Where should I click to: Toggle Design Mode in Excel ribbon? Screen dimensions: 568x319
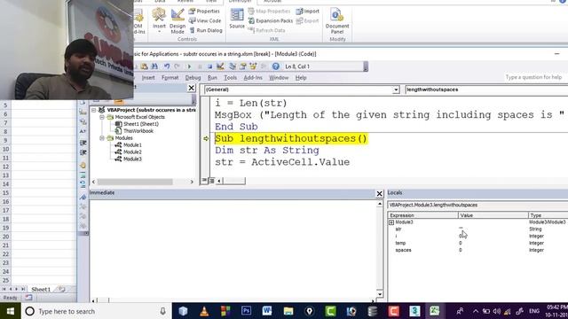177,21
